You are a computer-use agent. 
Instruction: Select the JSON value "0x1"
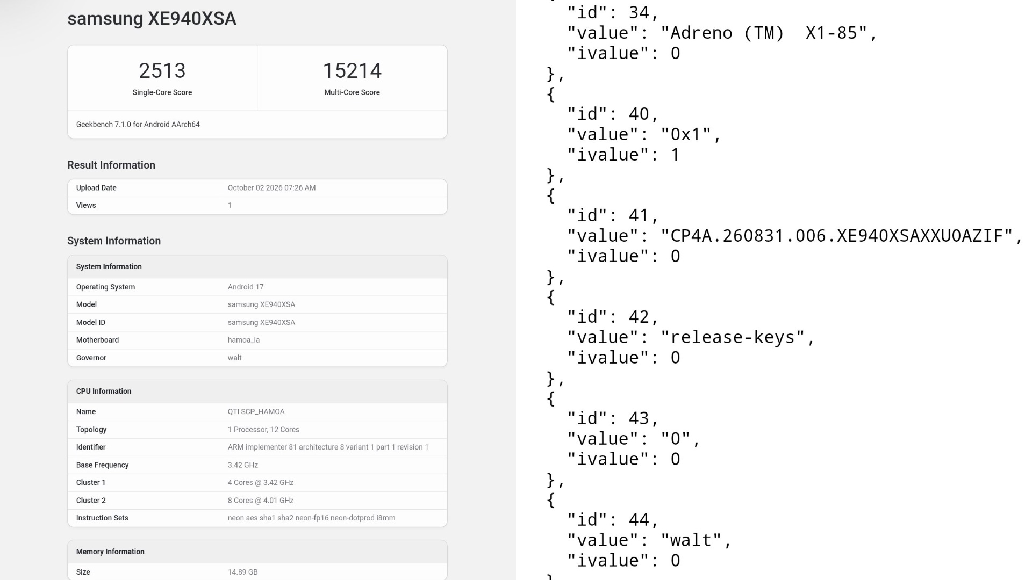pos(685,134)
